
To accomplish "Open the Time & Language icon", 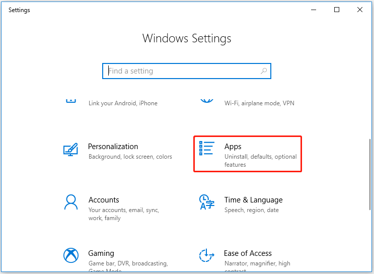I will pyautogui.click(x=206, y=202).
